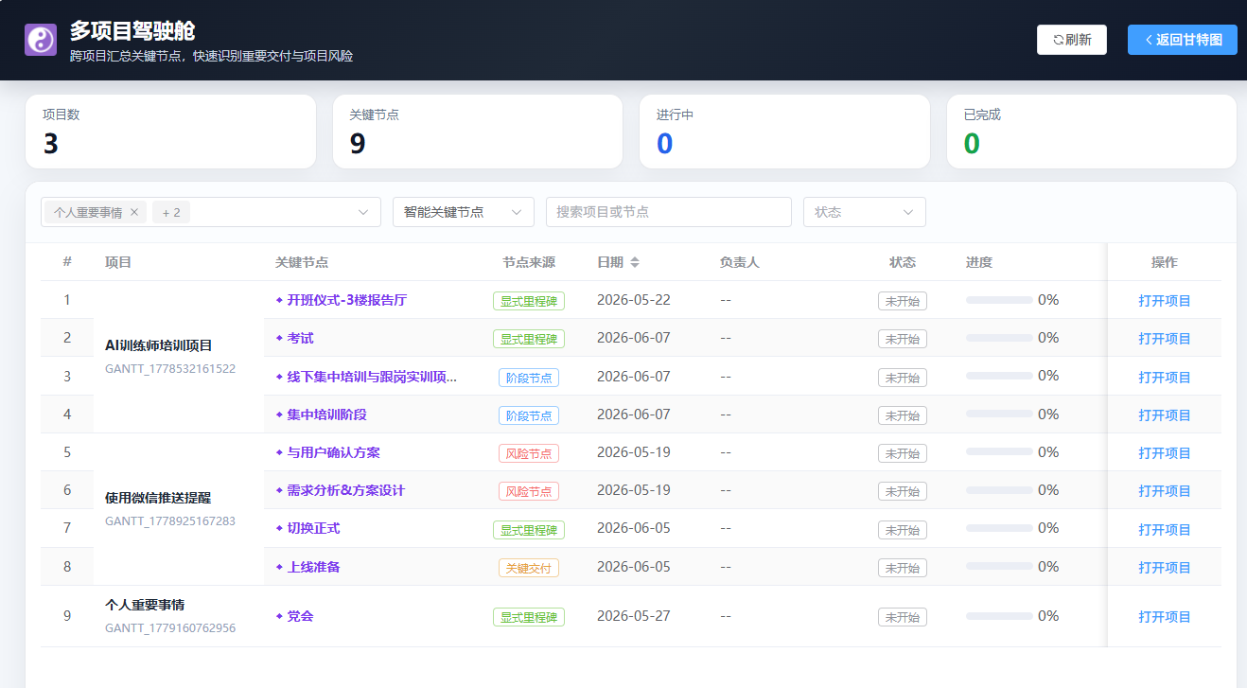Click the diamond icon beside 需求分析&方案设计
Screen dimensions: 1247x688
pyautogui.click(x=279, y=490)
